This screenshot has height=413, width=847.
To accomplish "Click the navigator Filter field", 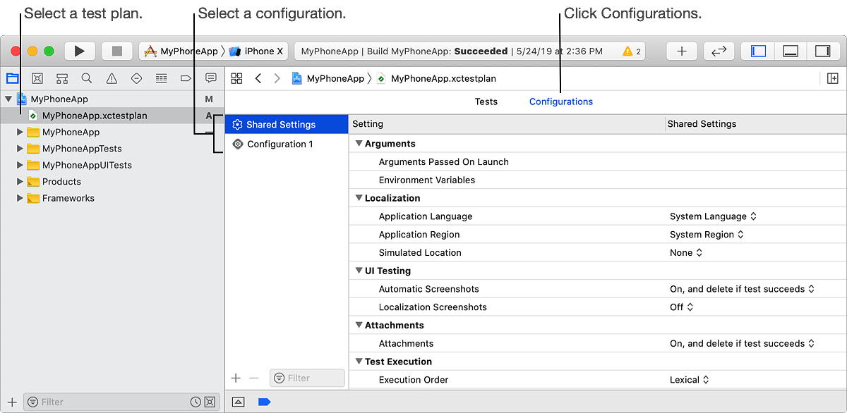I will tap(121, 402).
